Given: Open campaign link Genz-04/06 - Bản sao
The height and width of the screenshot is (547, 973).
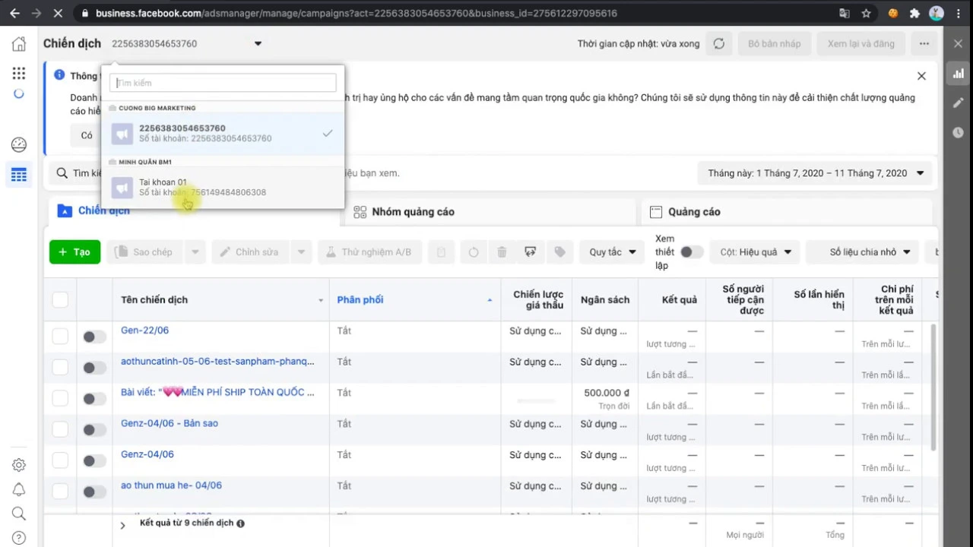Looking at the screenshot, I should click(170, 423).
